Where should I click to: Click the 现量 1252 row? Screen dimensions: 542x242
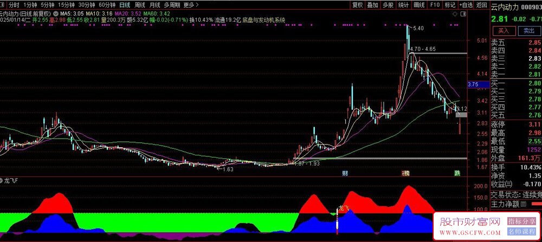coord(517,149)
